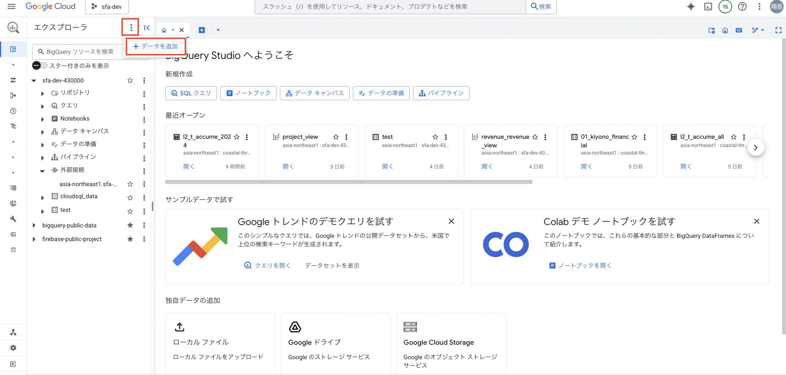Screen dimensions: 786x375
Task: Unstar bigquery-public-data project
Action: [130, 225]
